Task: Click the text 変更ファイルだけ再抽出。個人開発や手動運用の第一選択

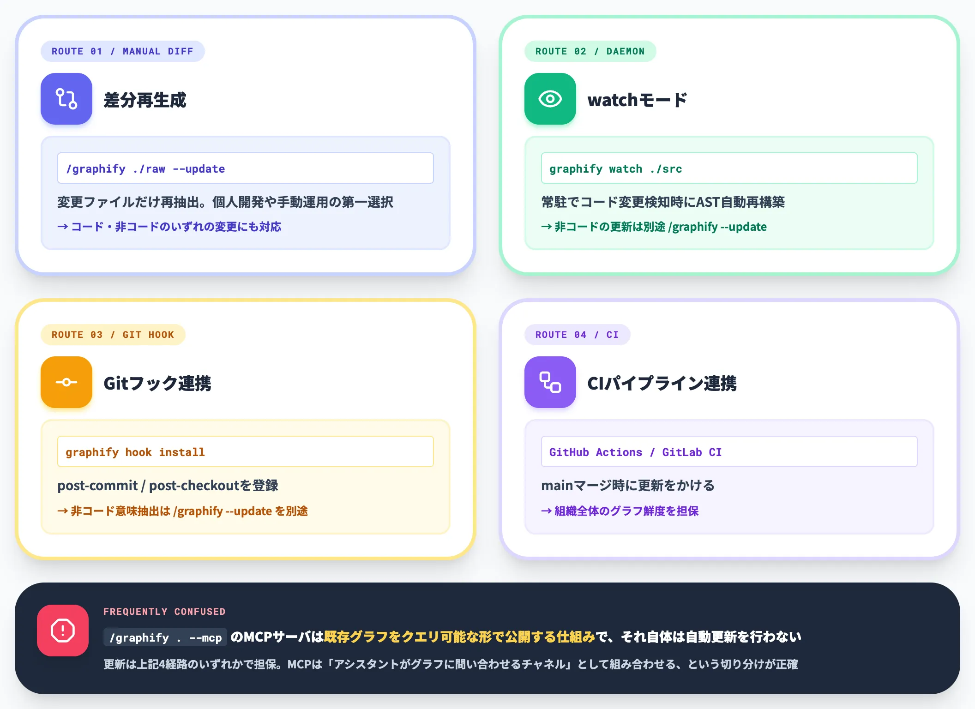Action: (225, 202)
